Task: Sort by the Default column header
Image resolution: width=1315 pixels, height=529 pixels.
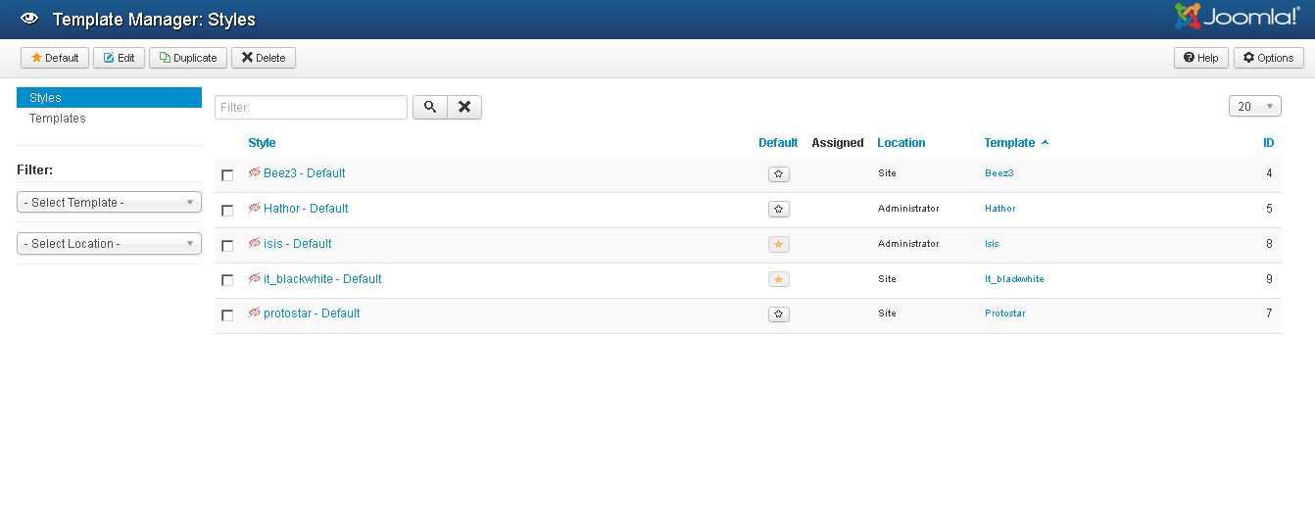Action: [x=778, y=143]
